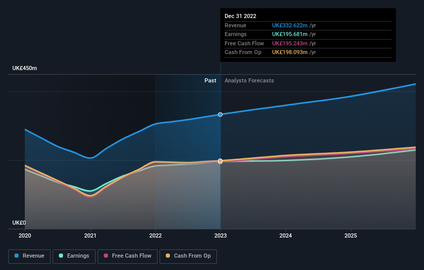
Task: Click the Dec 31 2022 tooltip date
Action: pyautogui.click(x=240, y=16)
